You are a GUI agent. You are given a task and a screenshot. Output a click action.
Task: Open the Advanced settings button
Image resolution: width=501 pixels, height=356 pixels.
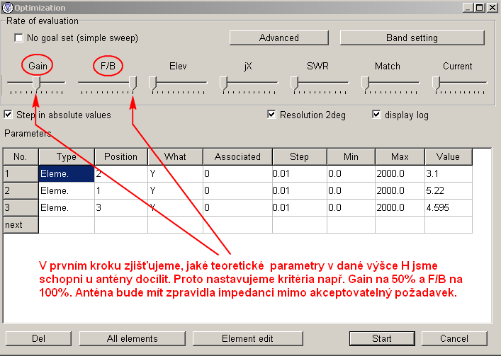[x=279, y=38]
